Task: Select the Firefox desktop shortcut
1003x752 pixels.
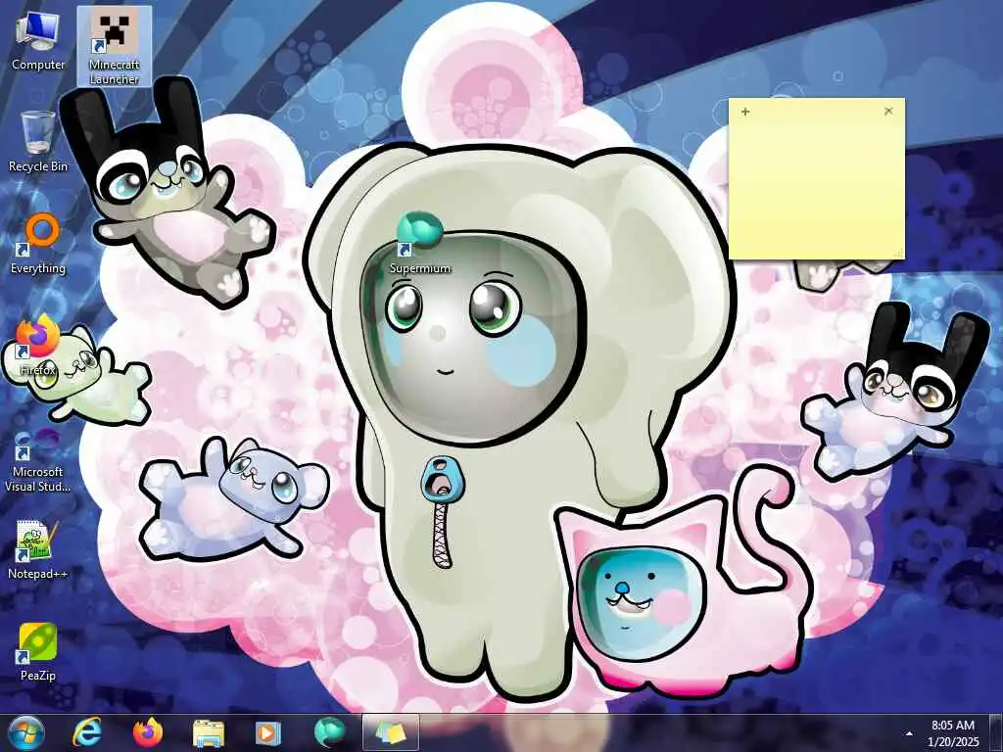Action: 38,346
